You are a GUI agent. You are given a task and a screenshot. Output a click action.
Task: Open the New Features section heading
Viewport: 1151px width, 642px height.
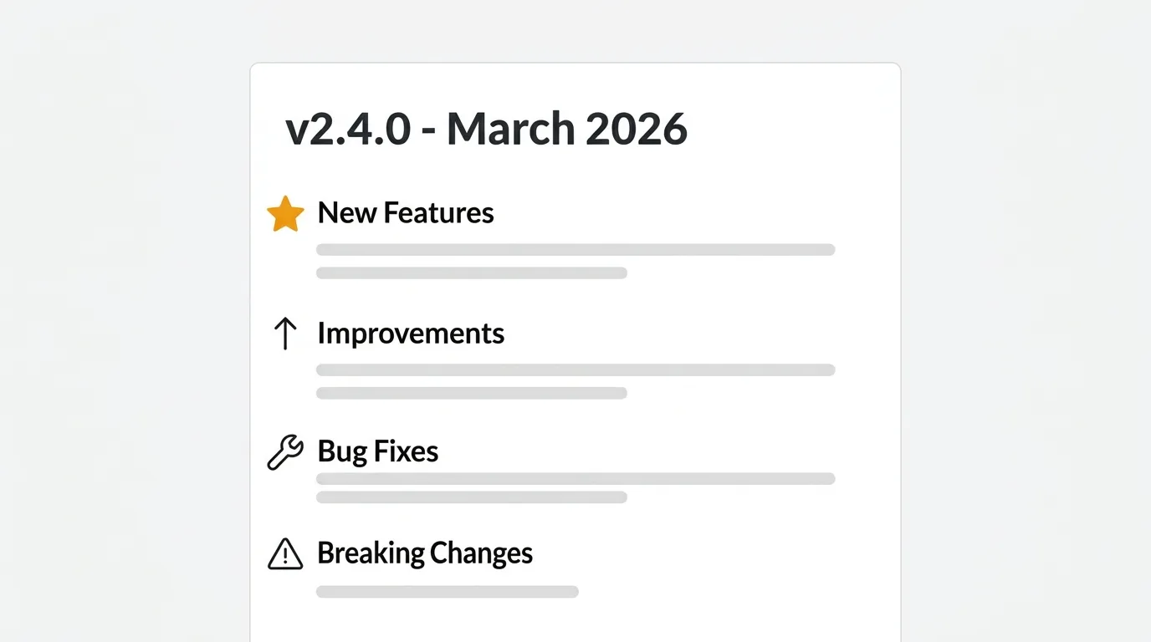(406, 213)
